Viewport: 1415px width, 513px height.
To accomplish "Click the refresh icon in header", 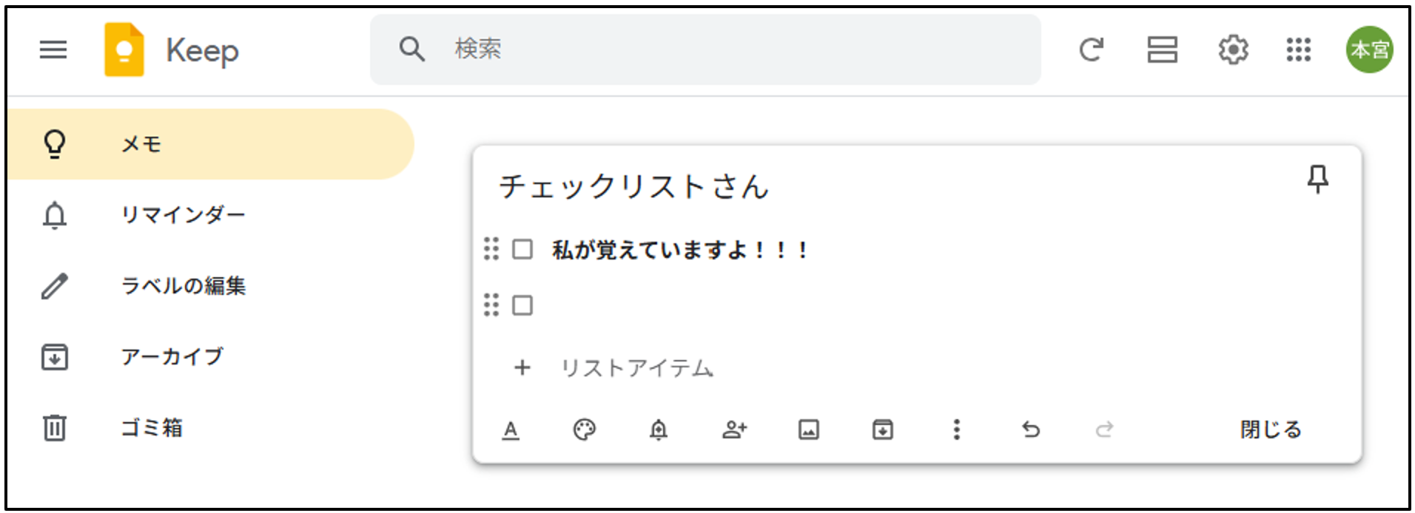I will click(1092, 50).
